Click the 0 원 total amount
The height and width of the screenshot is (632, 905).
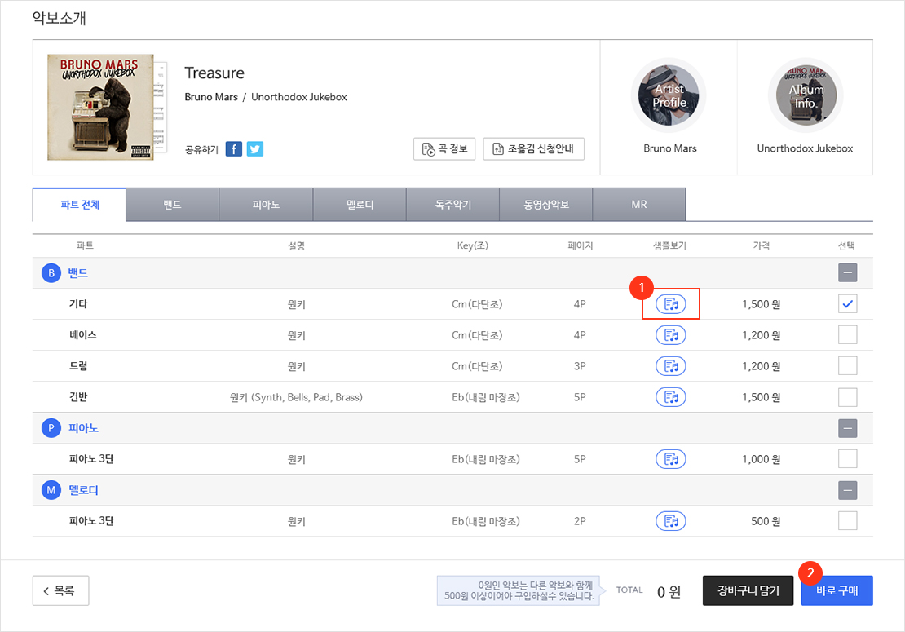(669, 591)
